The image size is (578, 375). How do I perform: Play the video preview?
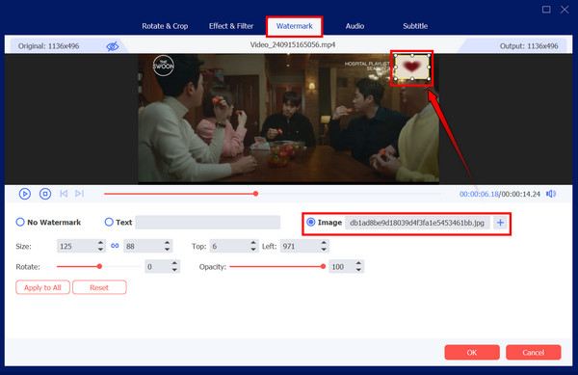click(x=25, y=194)
